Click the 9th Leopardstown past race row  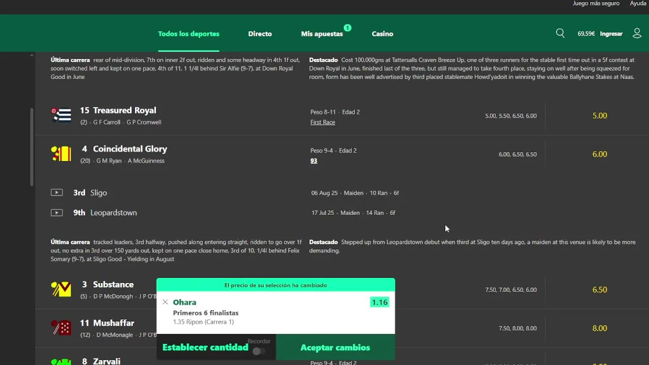(105, 212)
